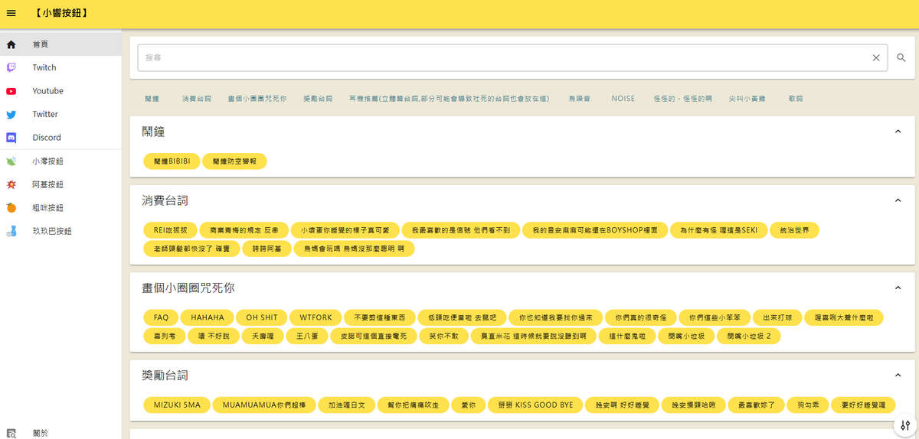This screenshot has width=919, height=439.
Task: Play the FAQ sound button
Action: coord(161,317)
